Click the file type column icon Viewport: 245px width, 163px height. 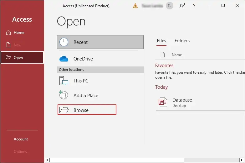(x=163, y=55)
